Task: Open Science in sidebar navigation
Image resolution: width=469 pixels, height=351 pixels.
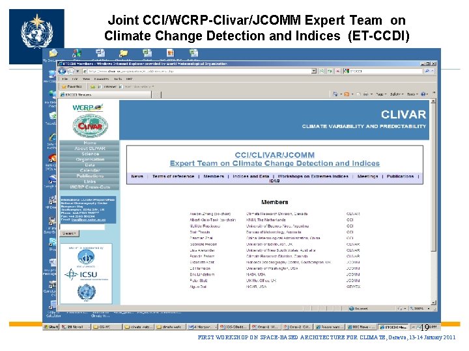Action: point(89,153)
